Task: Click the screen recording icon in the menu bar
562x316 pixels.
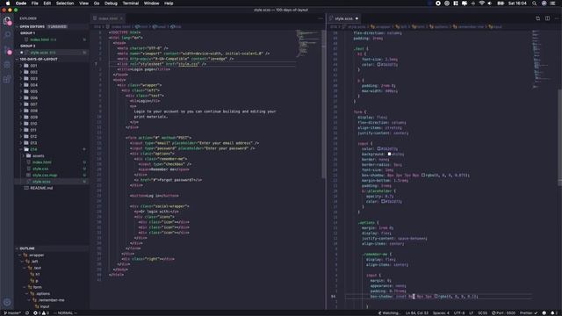Action: tap(438, 4)
